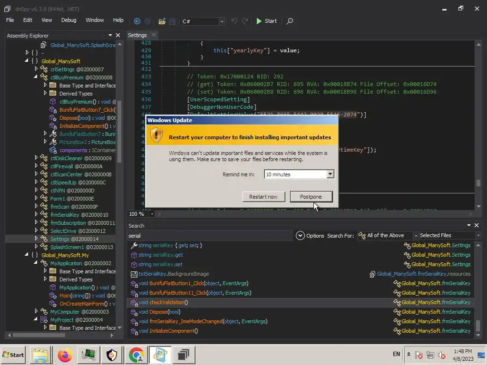Close the Settings tab
487x365 pixels.
tap(153, 35)
